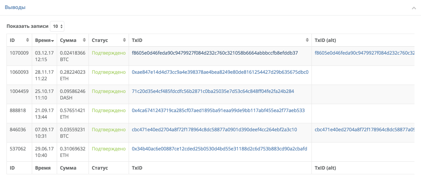Sort table by ID column arrows
The image size is (421, 179).
pyautogui.click(x=27, y=40)
